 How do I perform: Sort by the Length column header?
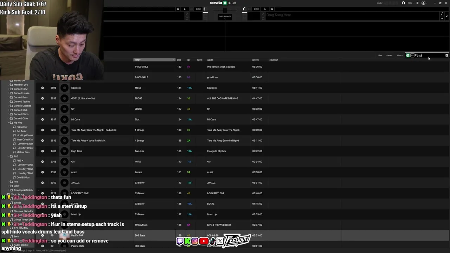pyautogui.click(x=256, y=60)
